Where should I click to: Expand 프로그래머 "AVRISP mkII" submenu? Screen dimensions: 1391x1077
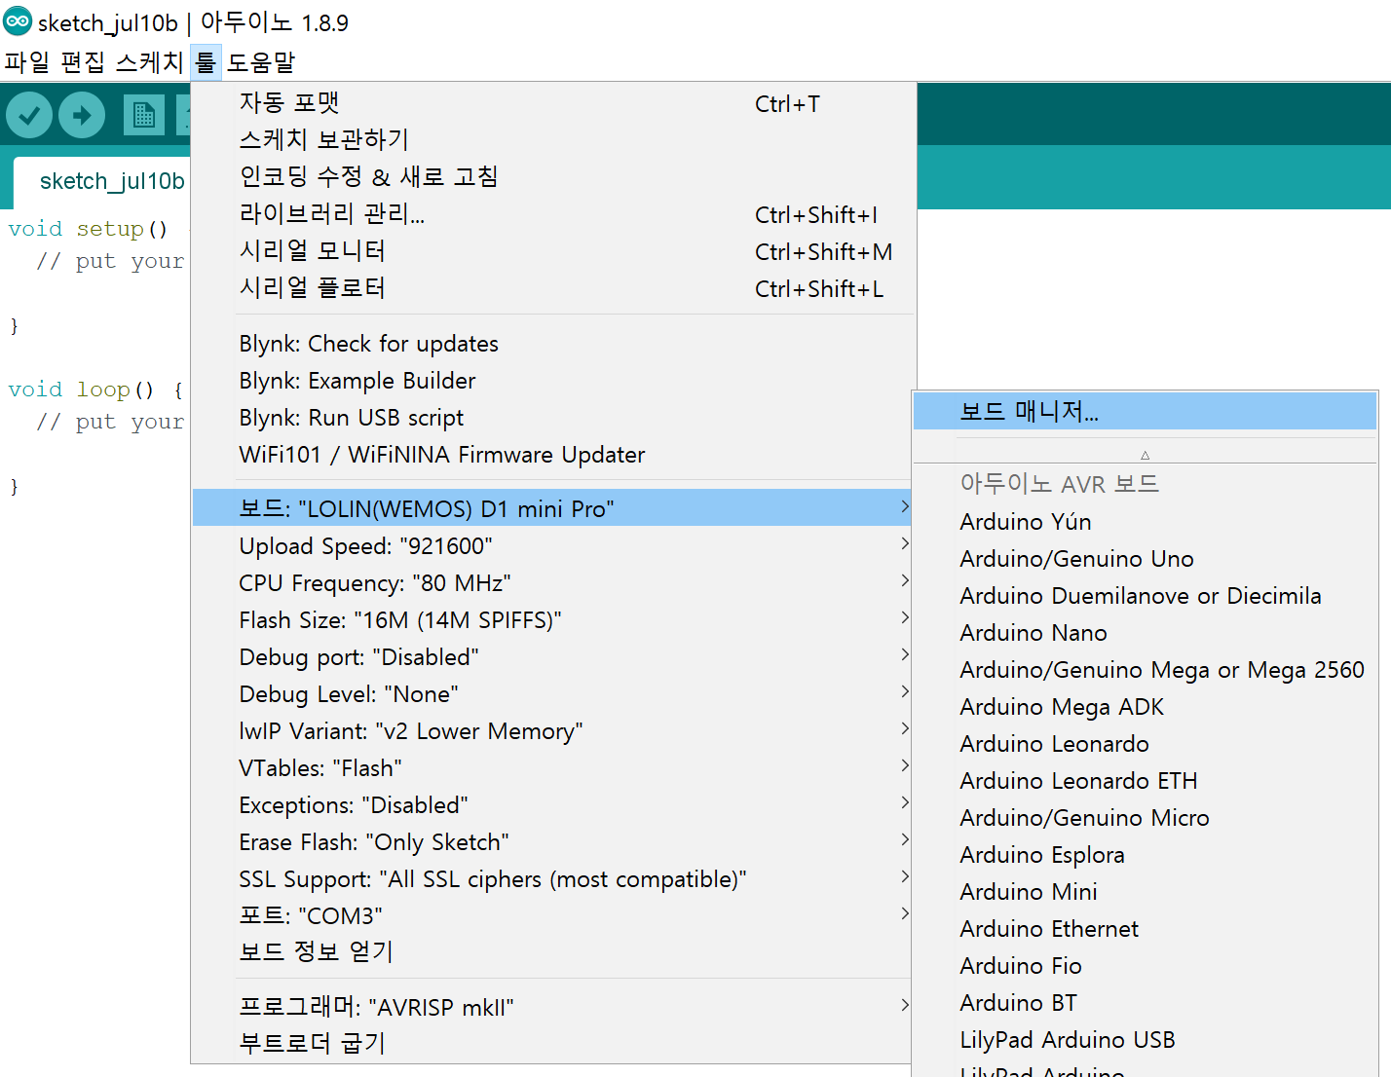coord(552,1007)
